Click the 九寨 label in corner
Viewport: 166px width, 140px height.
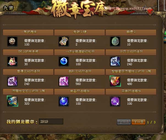8,8
